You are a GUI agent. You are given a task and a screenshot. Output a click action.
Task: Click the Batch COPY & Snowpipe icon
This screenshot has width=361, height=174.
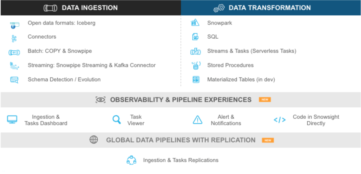[14, 53]
